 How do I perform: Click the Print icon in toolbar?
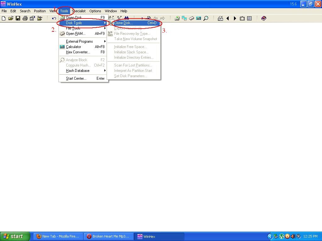click(x=25, y=19)
